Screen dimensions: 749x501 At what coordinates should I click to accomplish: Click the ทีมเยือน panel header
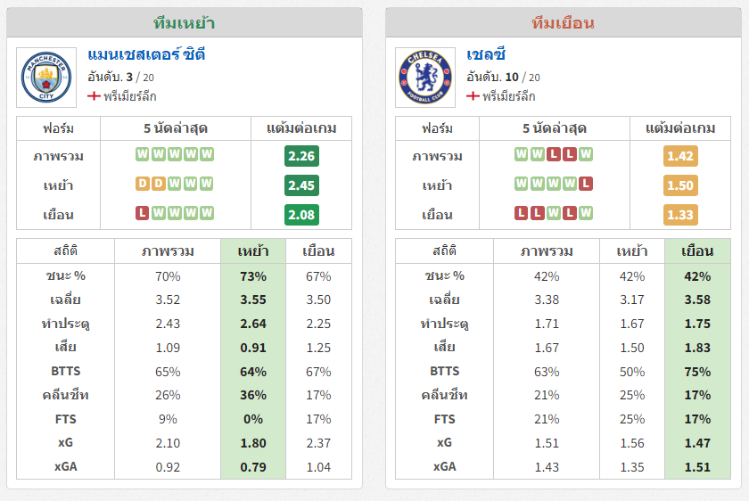[x=564, y=22]
